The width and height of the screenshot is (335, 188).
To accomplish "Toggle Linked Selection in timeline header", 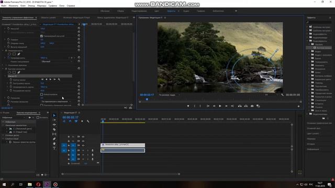I will click(76, 121).
